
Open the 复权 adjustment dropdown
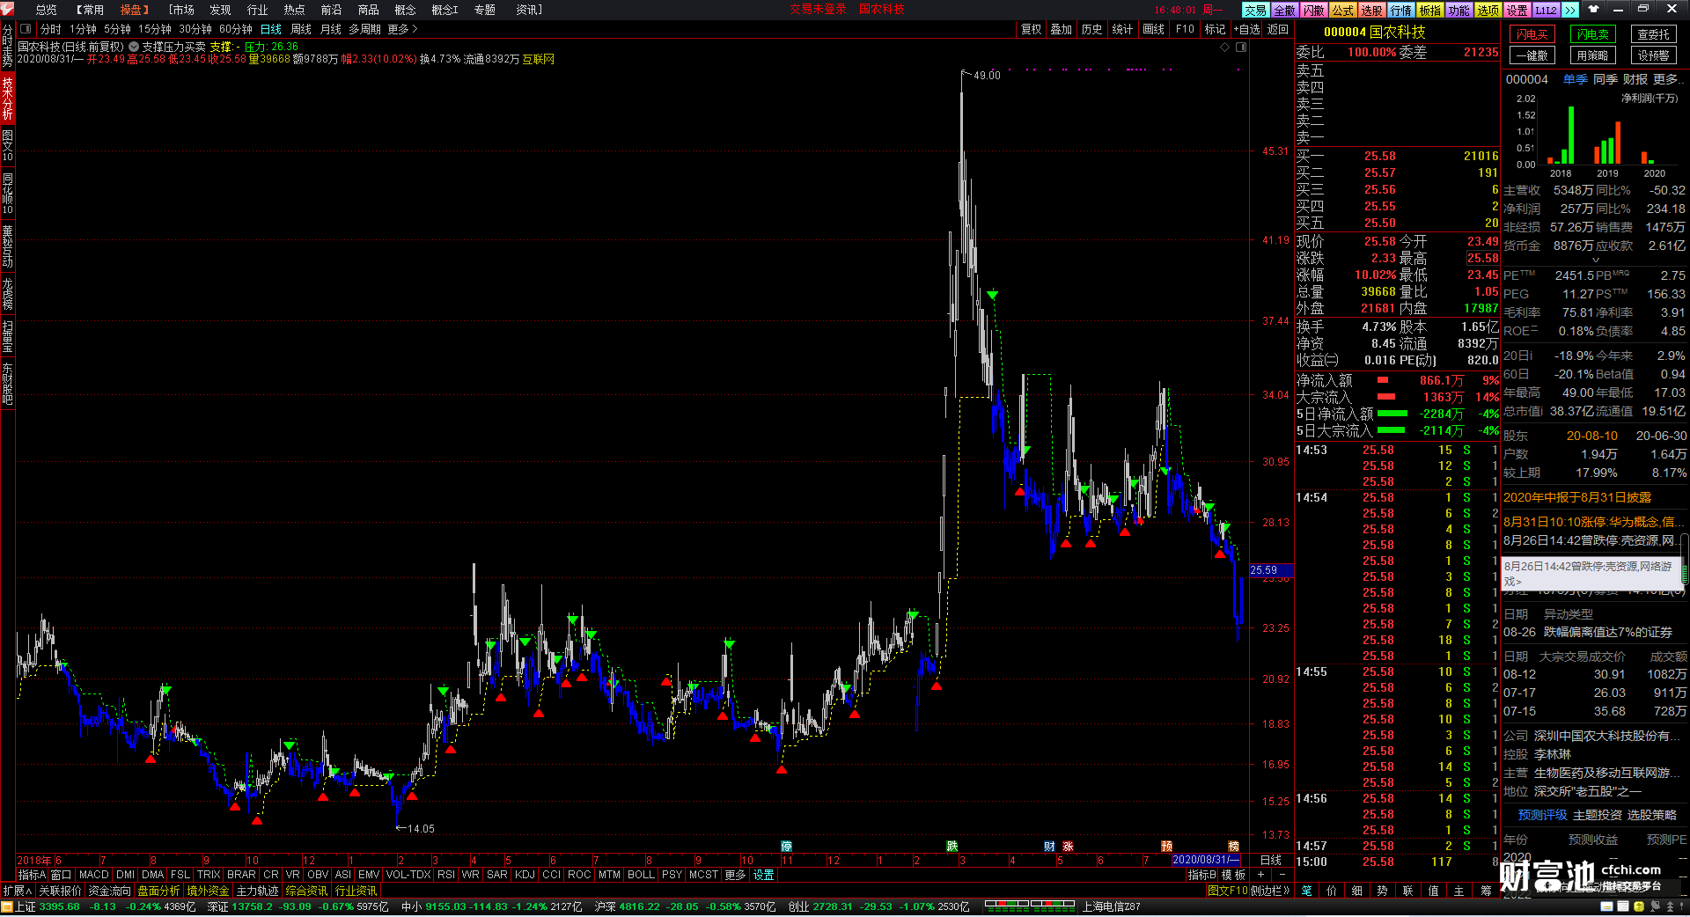(x=1031, y=29)
